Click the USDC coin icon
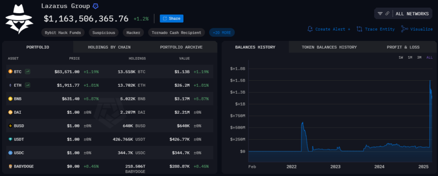This screenshot has width=438, height=176. [x=10, y=153]
